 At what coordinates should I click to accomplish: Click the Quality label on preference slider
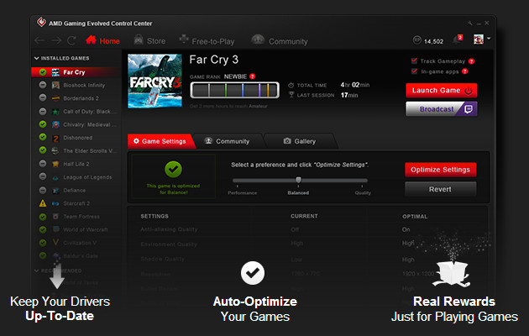(x=363, y=193)
